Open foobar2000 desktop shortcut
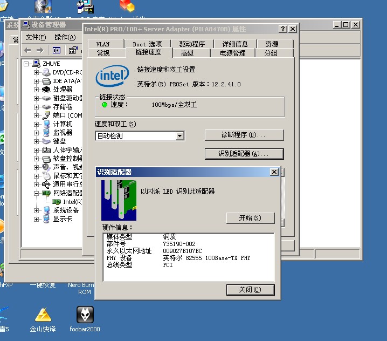387x341 pixels. (x=85, y=315)
